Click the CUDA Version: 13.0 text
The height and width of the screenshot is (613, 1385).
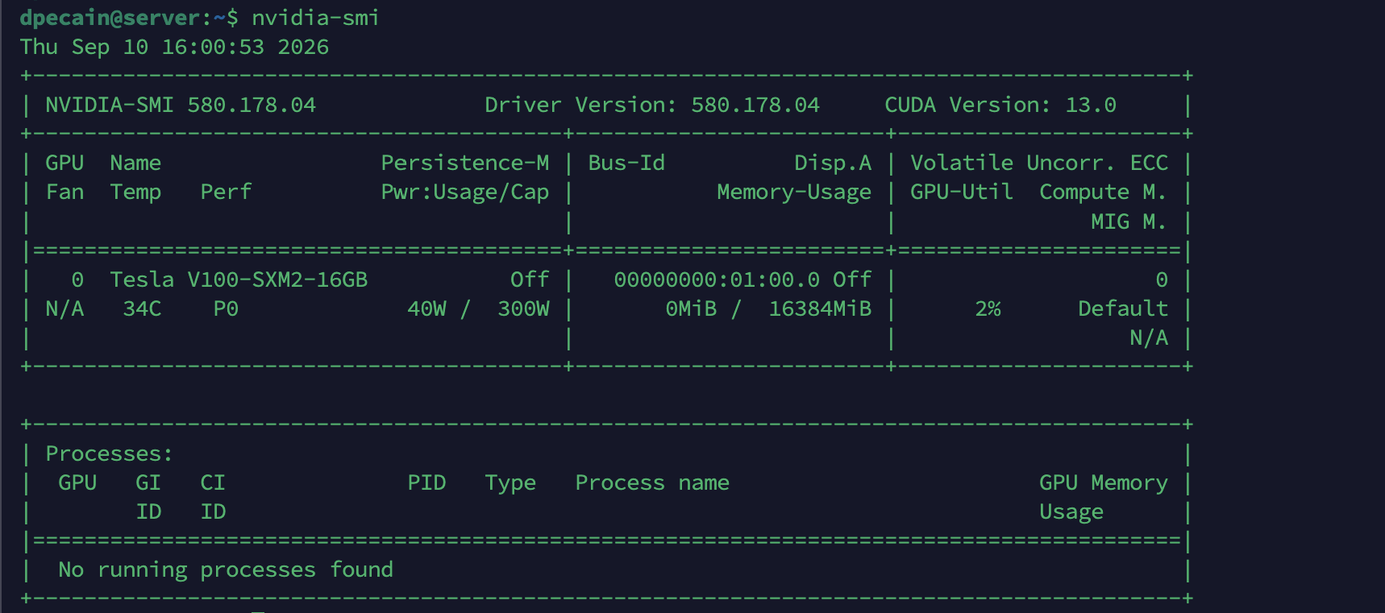click(1000, 105)
